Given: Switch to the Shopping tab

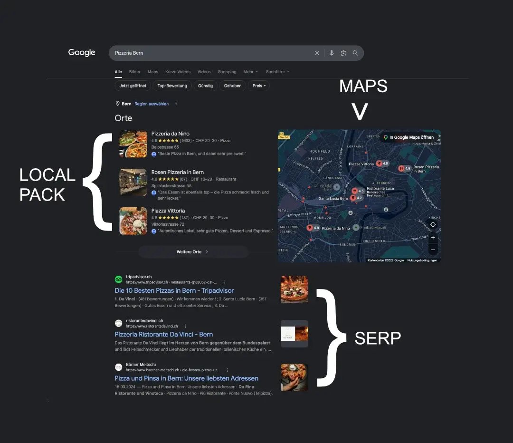Looking at the screenshot, I should coord(227,72).
